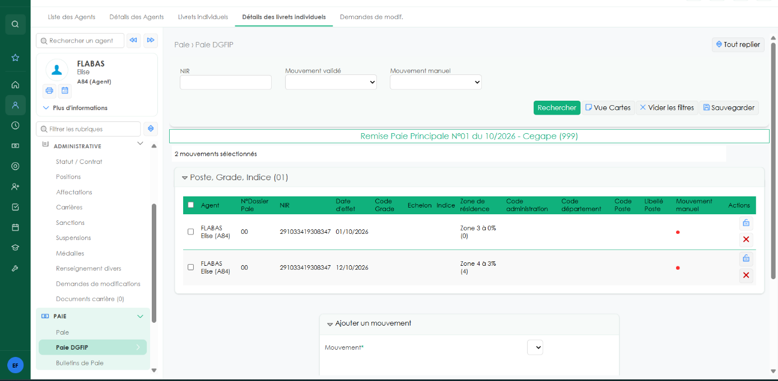Viewport: 778px width, 381px height.
Task: Open the search icon in the left sidebar
Action: pos(15,24)
